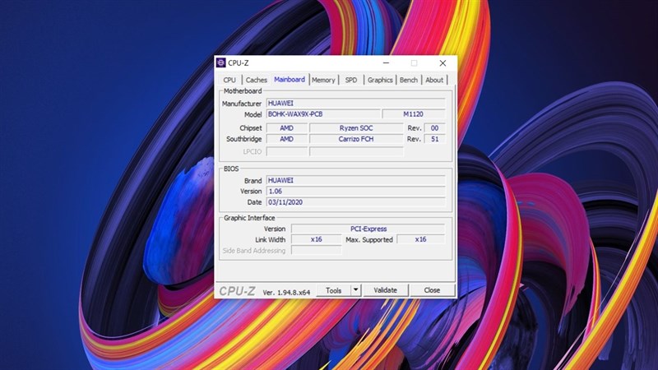Click the CPU-Z window title text
Screen dimensions: 658x370
pos(239,63)
